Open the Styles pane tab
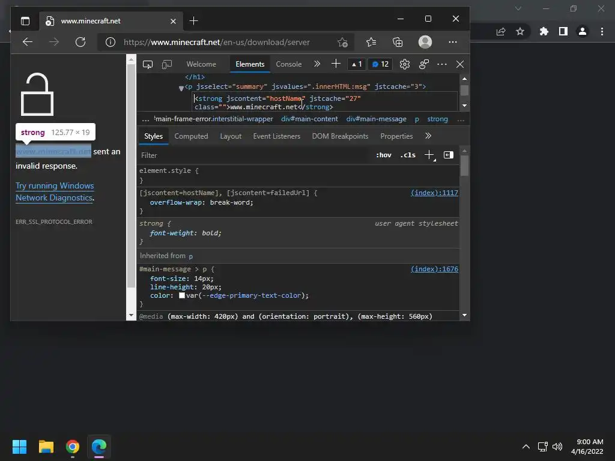This screenshot has height=461, width=615. 153,136
